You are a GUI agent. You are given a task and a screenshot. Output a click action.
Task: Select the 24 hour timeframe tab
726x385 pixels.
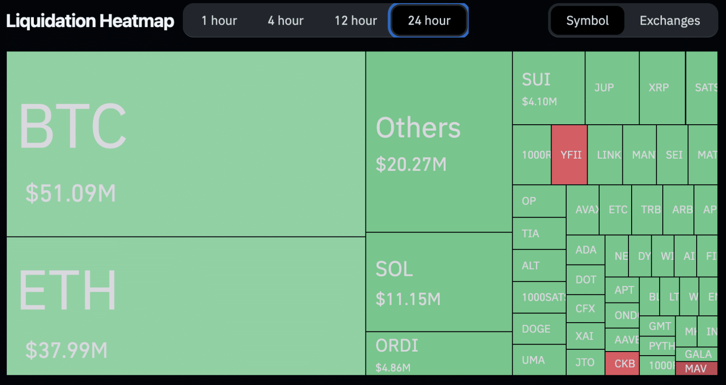429,21
